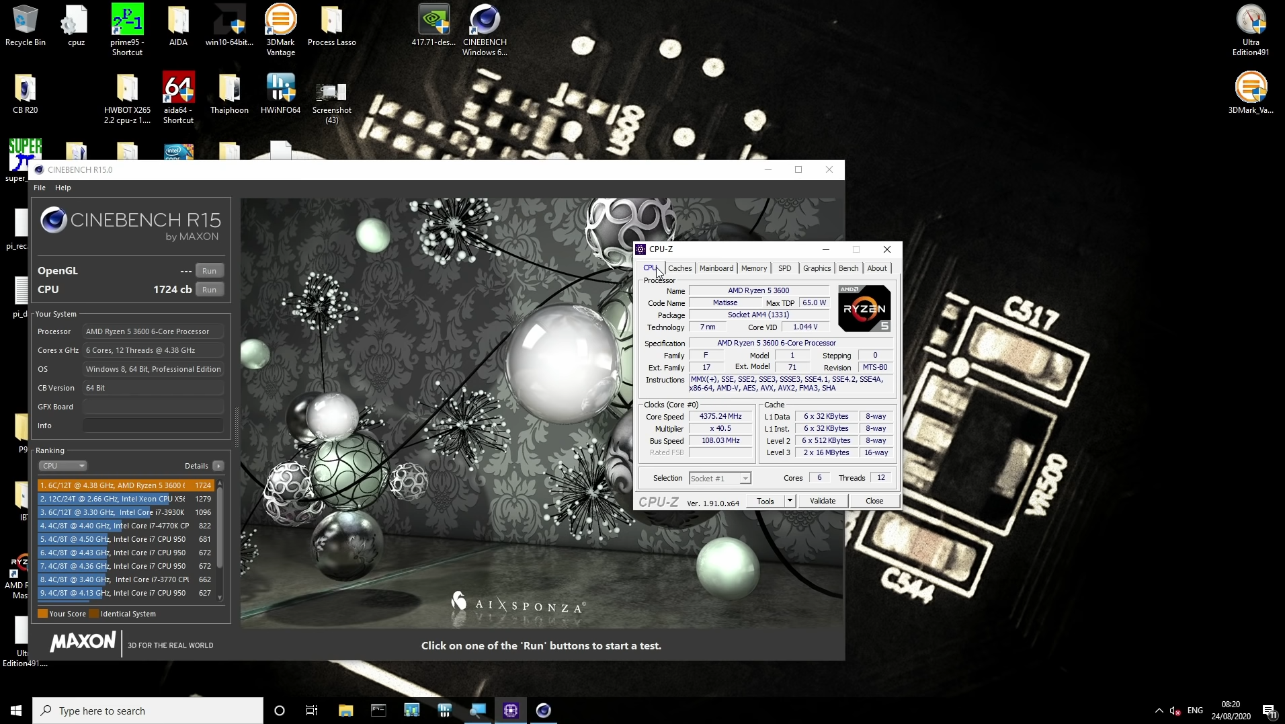Open the File menu in Cinebench
This screenshot has height=724, width=1285.
click(x=40, y=188)
